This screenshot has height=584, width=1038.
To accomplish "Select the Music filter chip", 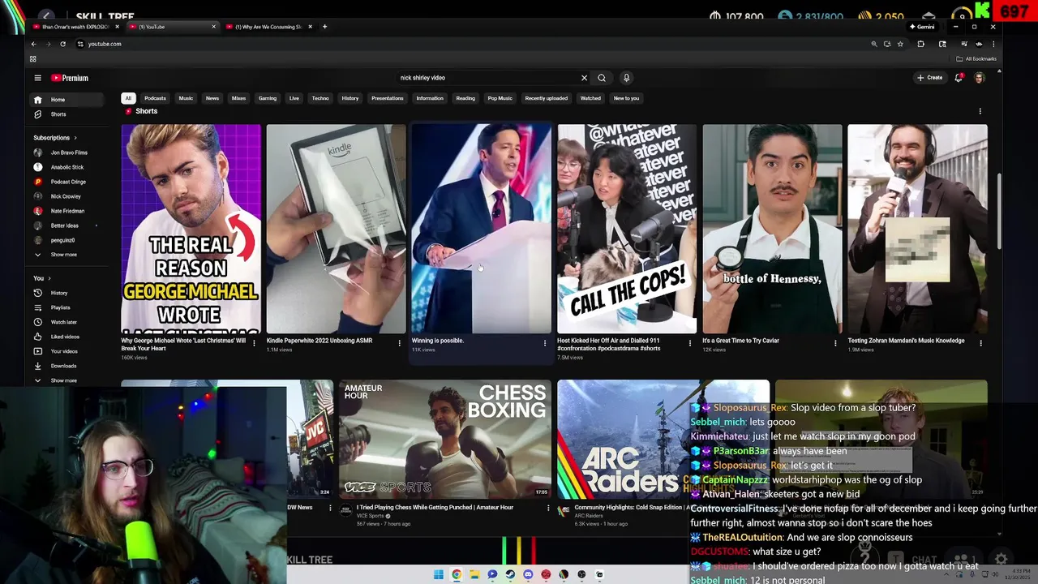I will pyautogui.click(x=186, y=98).
